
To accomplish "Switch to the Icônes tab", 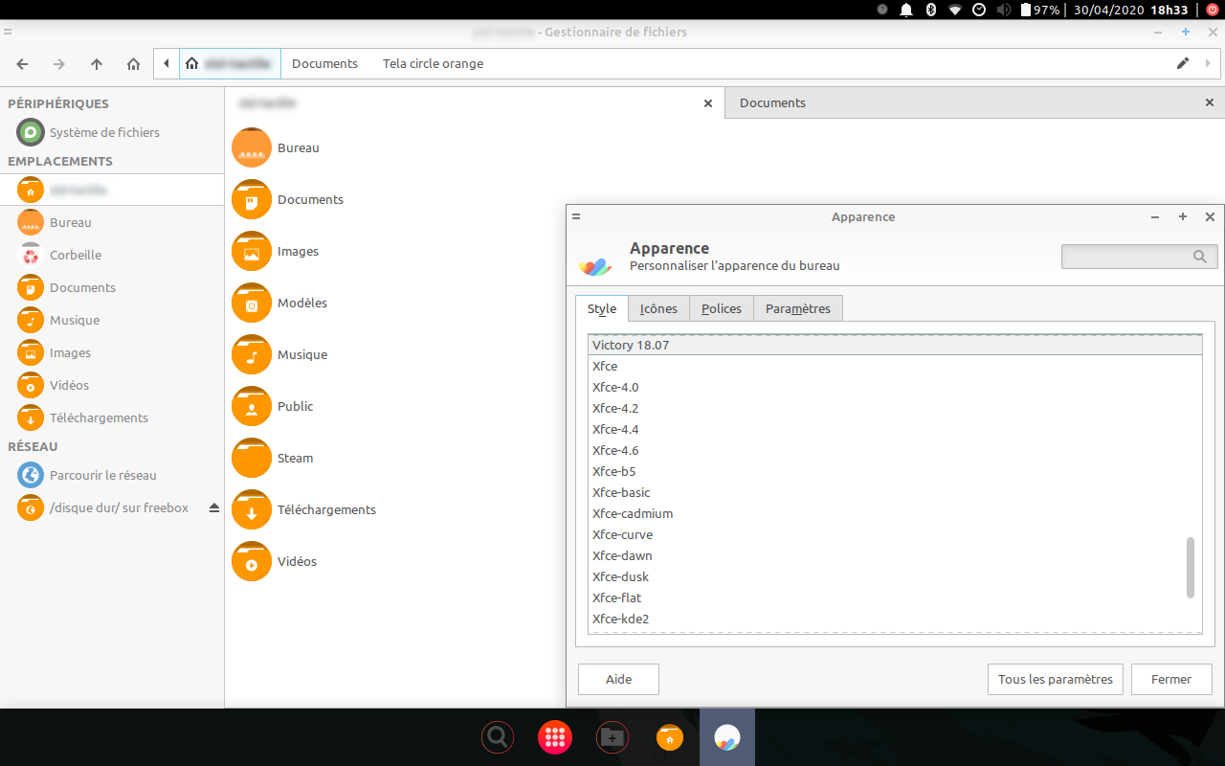I will [x=658, y=308].
